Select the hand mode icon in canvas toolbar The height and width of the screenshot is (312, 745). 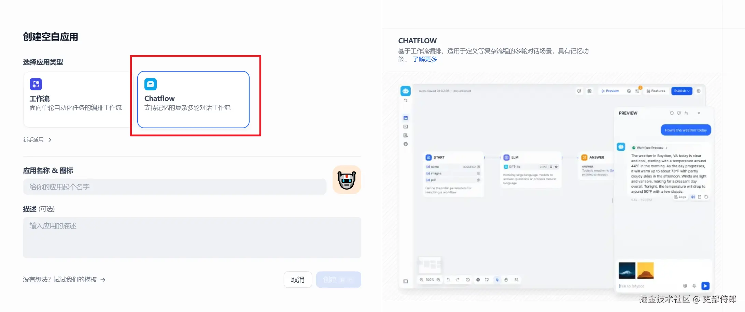(x=506, y=280)
